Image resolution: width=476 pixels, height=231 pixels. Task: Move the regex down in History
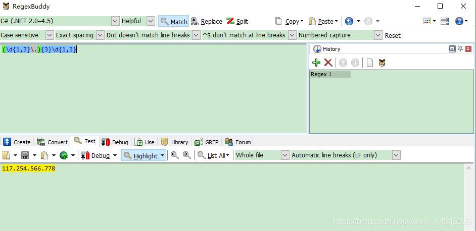pyautogui.click(x=355, y=63)
